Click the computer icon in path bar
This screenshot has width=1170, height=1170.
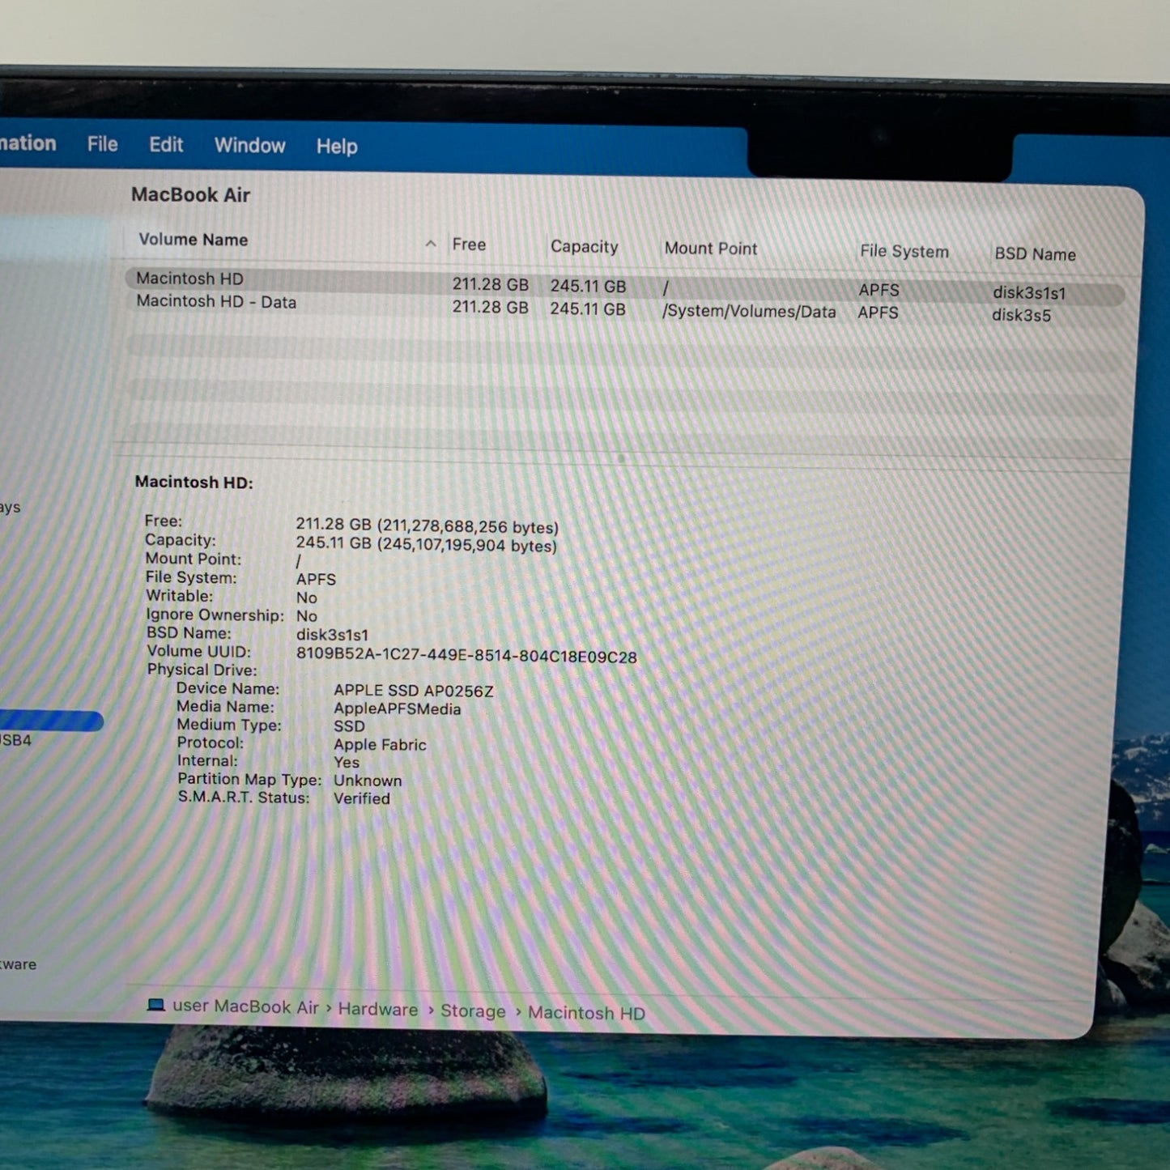[155, 1005]
